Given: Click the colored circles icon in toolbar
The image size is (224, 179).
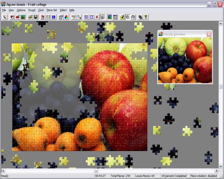Looking at the screenshot, I should click(66, 17).
